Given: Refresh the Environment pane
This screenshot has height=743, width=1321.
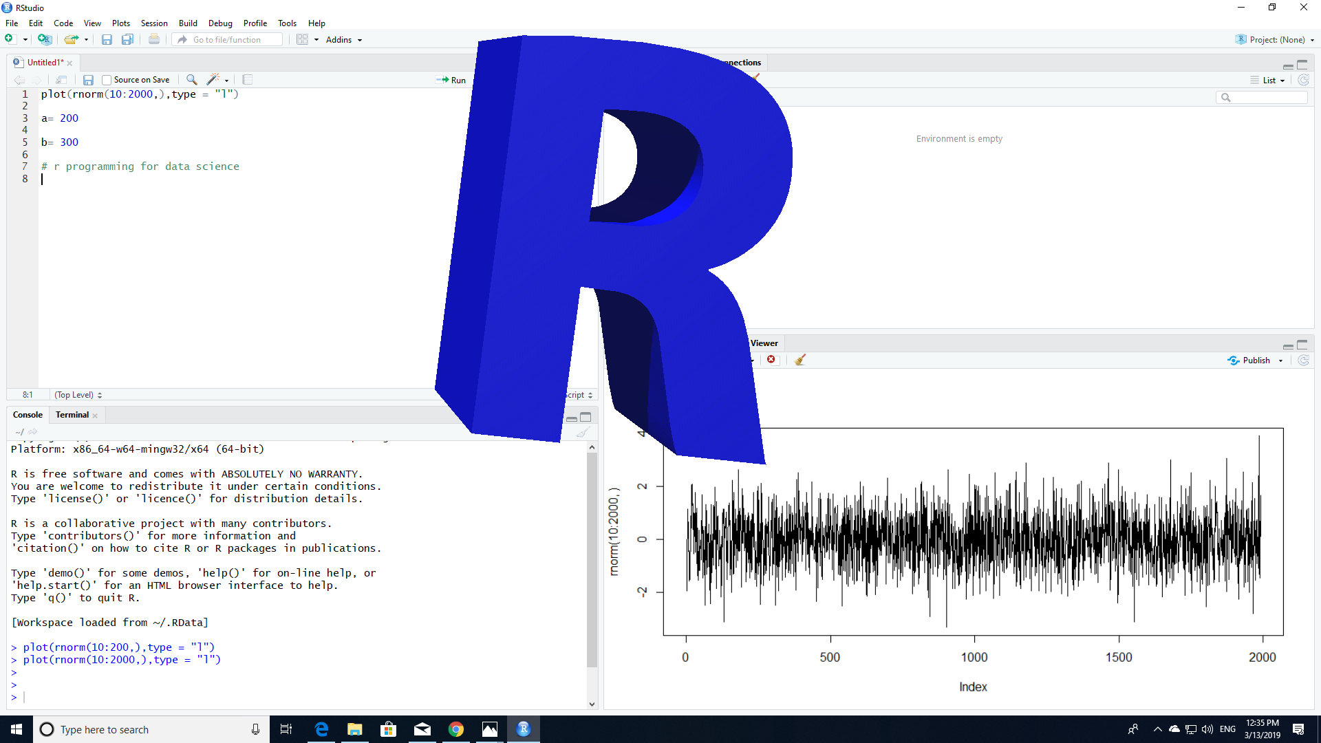Looking at the screenshot, I should (x=1304, y=80).
